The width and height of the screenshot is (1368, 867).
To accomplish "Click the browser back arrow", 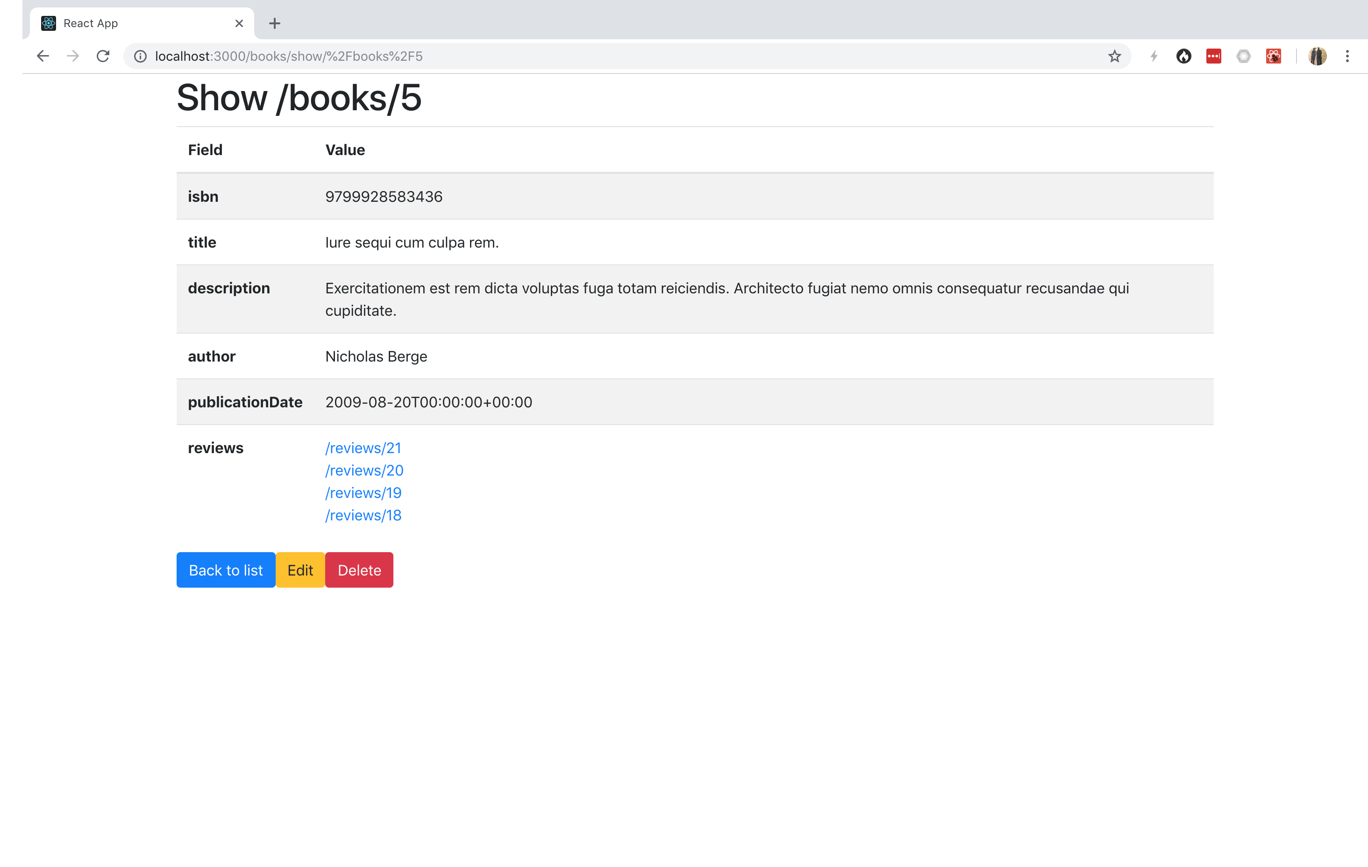I will tap(43, 56).
